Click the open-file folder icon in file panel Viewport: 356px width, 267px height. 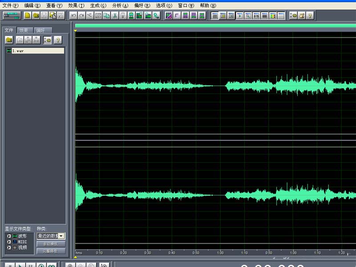point(9,40)
